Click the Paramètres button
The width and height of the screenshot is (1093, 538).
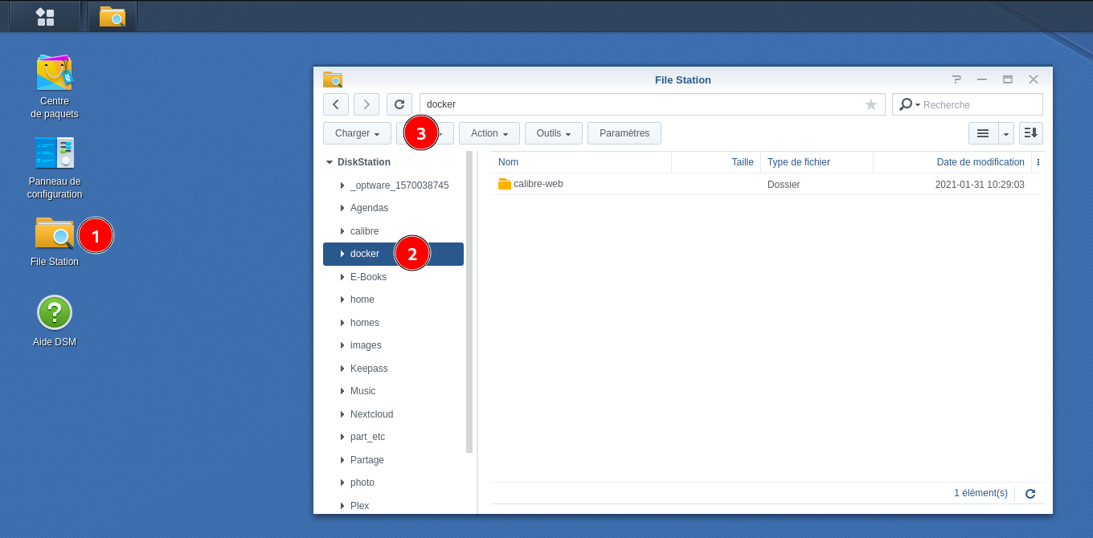[x=624, y=133]
